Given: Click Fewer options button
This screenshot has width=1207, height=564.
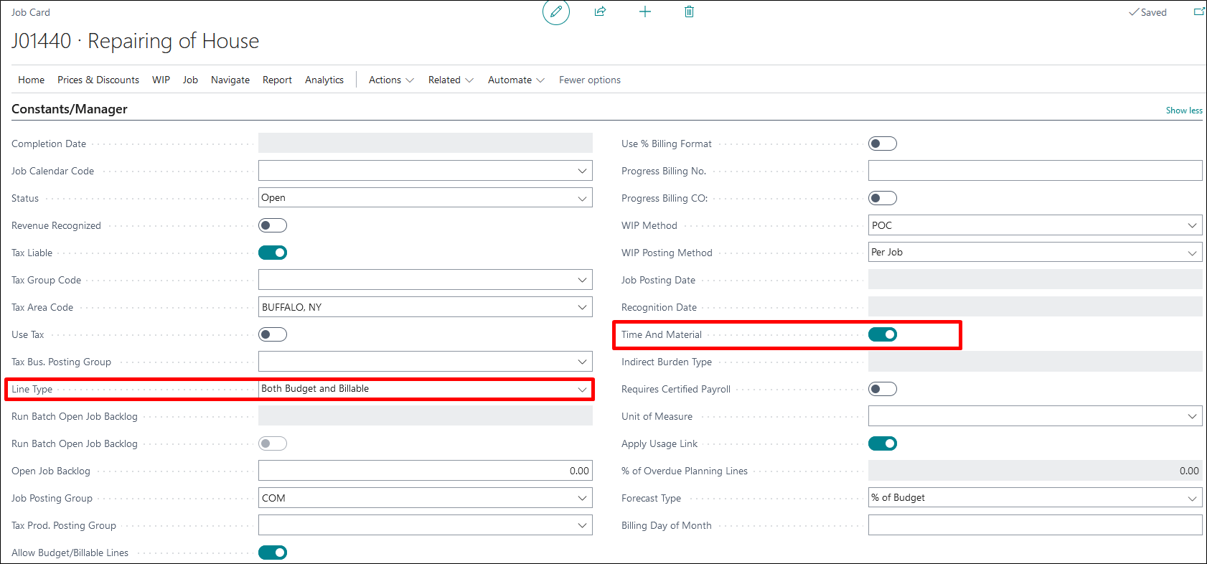Looking at the screenshot, I should click(589, 80).
